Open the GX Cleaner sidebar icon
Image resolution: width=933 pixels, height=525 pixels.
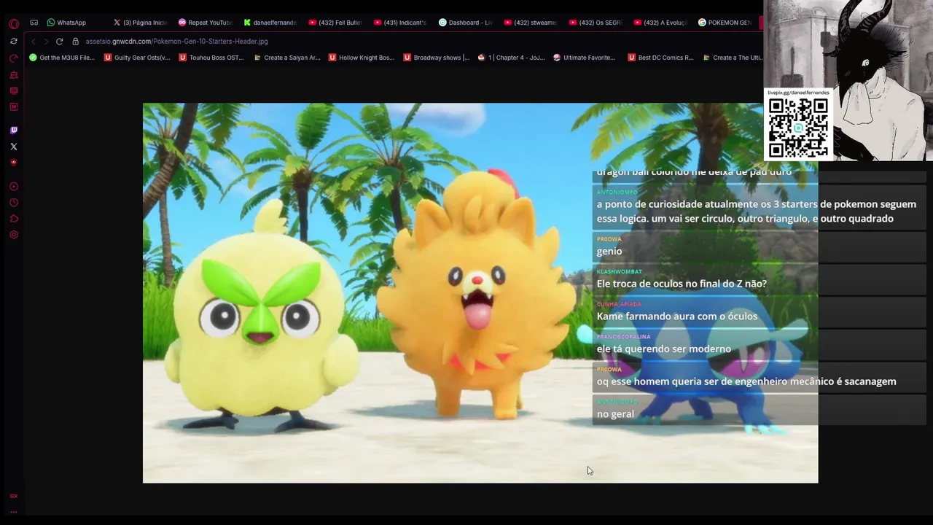[x=13, y=75]
